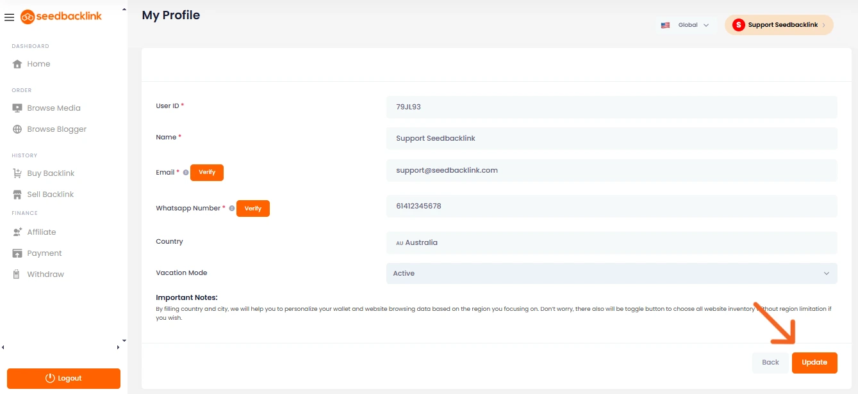The image size is (858, 394).
Task: Click the Browse Blogger globe icon
Action: (x=17, y=129)
